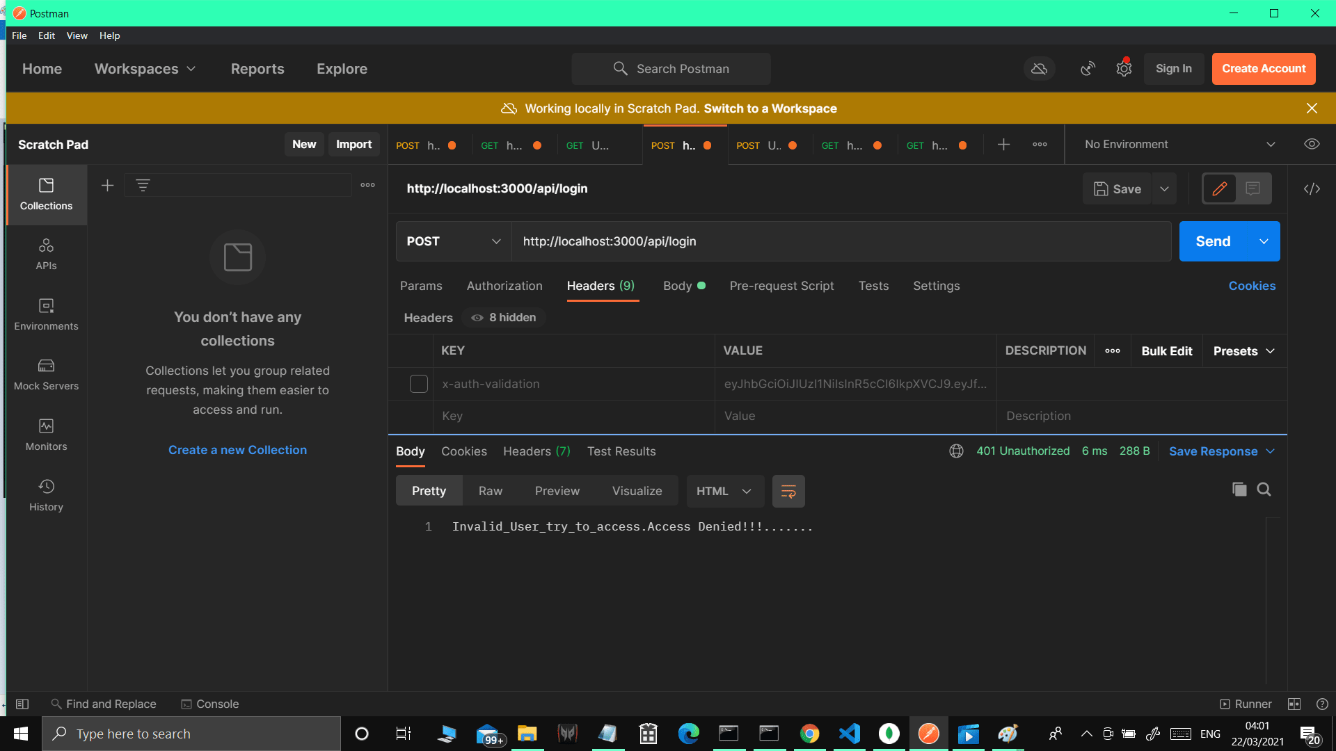Open the settings gear icon
This screenshot has height=751, width=1336.
[x=1124, y=69]
